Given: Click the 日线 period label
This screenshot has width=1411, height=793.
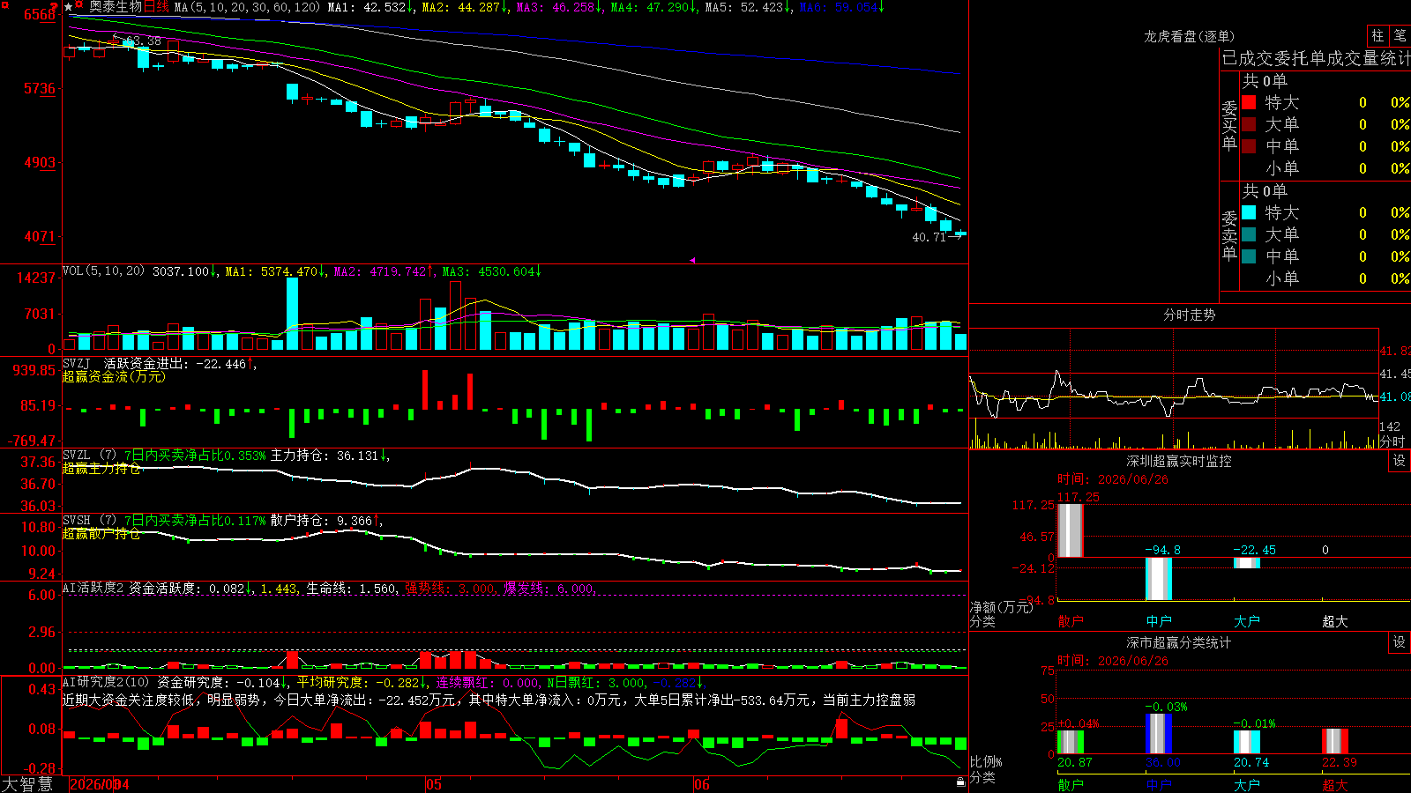Looking at the screenshot, I should pos(156,7).
